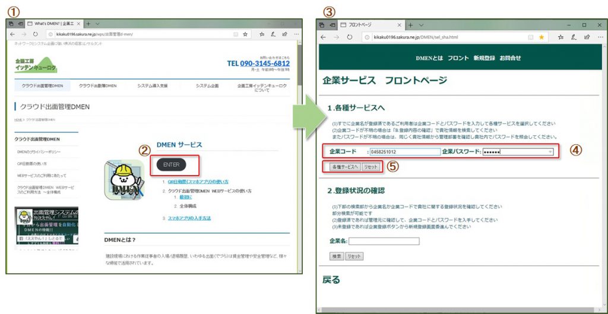
Task: Open 企画工房イッテンキューロクについて navigation item
Action: [x=262, y=88]
